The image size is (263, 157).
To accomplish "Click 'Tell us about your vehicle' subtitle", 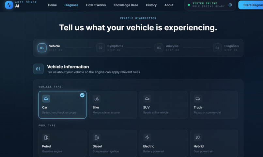I will (x=94, y=72).
